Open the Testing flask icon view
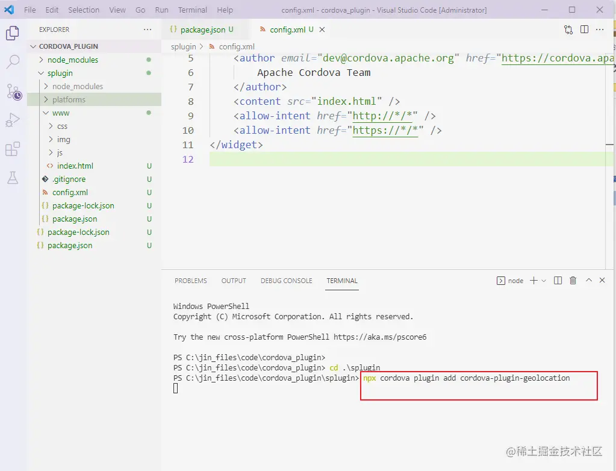Viewport: 616px width, 471px height. (x=13, y=178)
